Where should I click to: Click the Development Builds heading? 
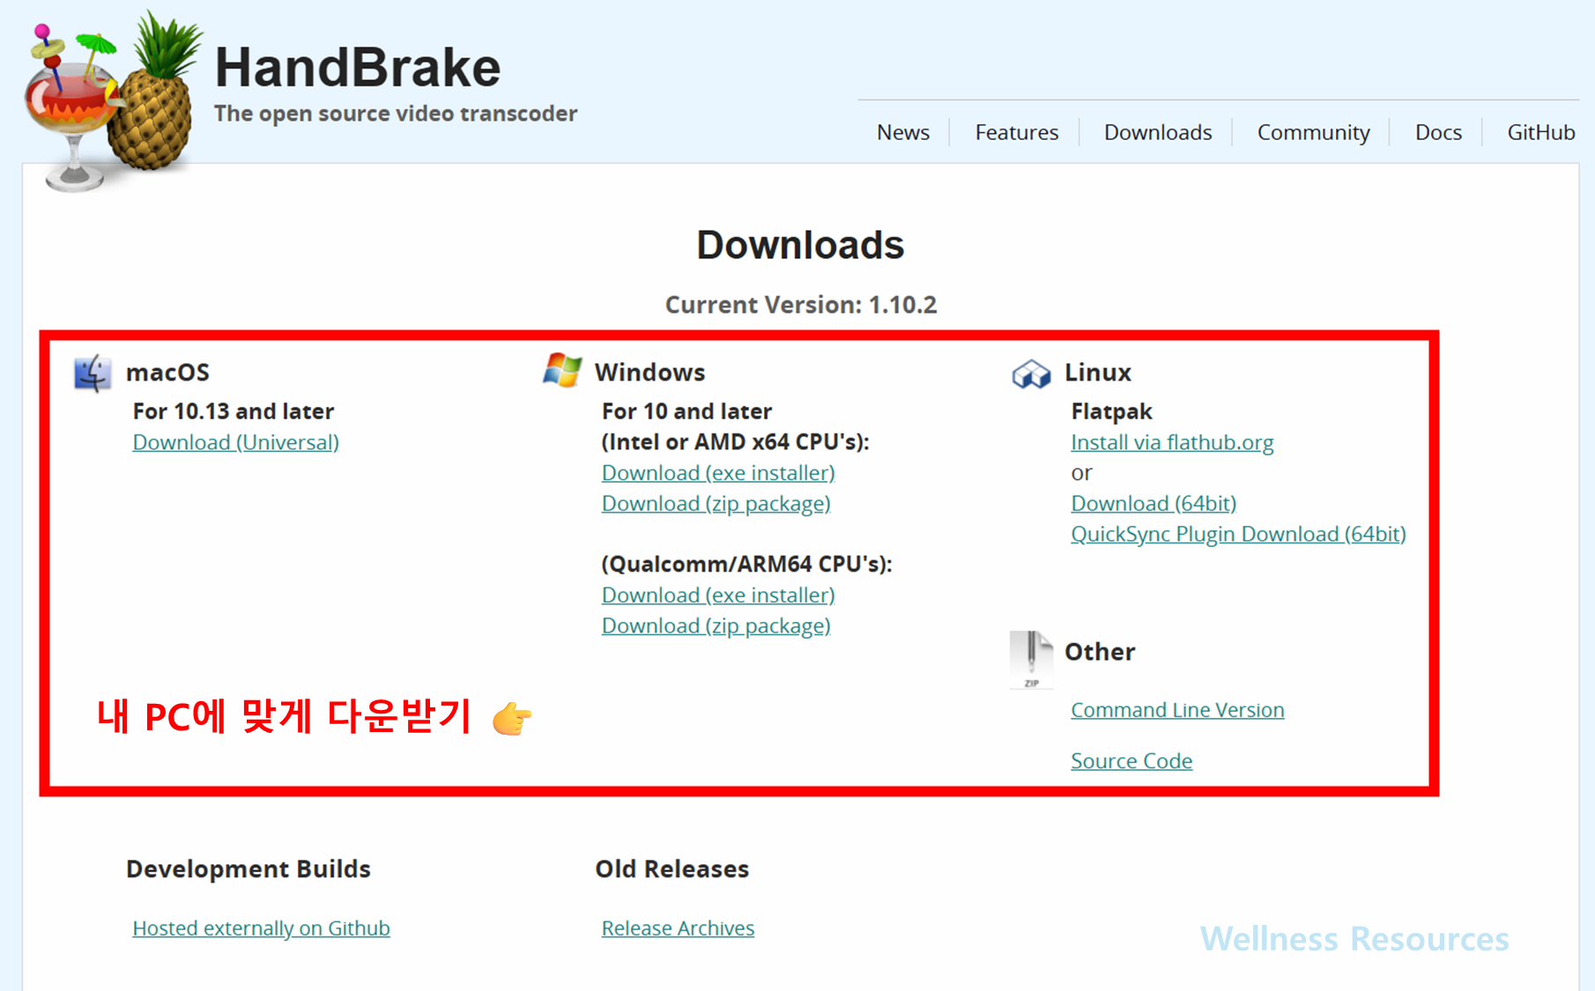coord(249,869)
